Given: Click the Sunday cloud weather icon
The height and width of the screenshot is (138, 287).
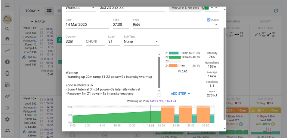Looking at the screenshot, I should (x=258, y=35).
